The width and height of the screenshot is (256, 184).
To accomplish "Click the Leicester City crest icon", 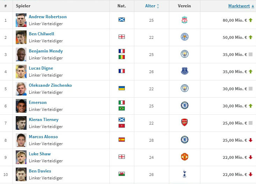I will tap(184, 37).
